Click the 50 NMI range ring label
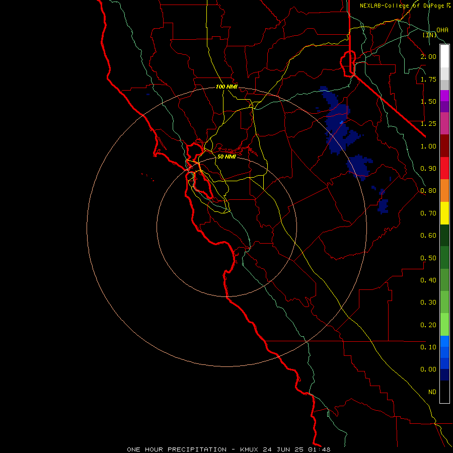The image size is (453, 453). click(226, 157)
